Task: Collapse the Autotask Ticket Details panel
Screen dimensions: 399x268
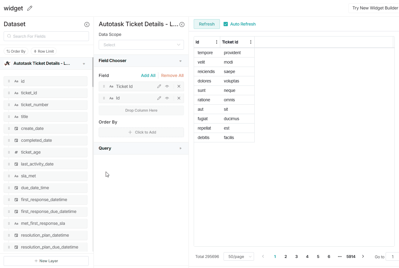Action: point(182,25)
